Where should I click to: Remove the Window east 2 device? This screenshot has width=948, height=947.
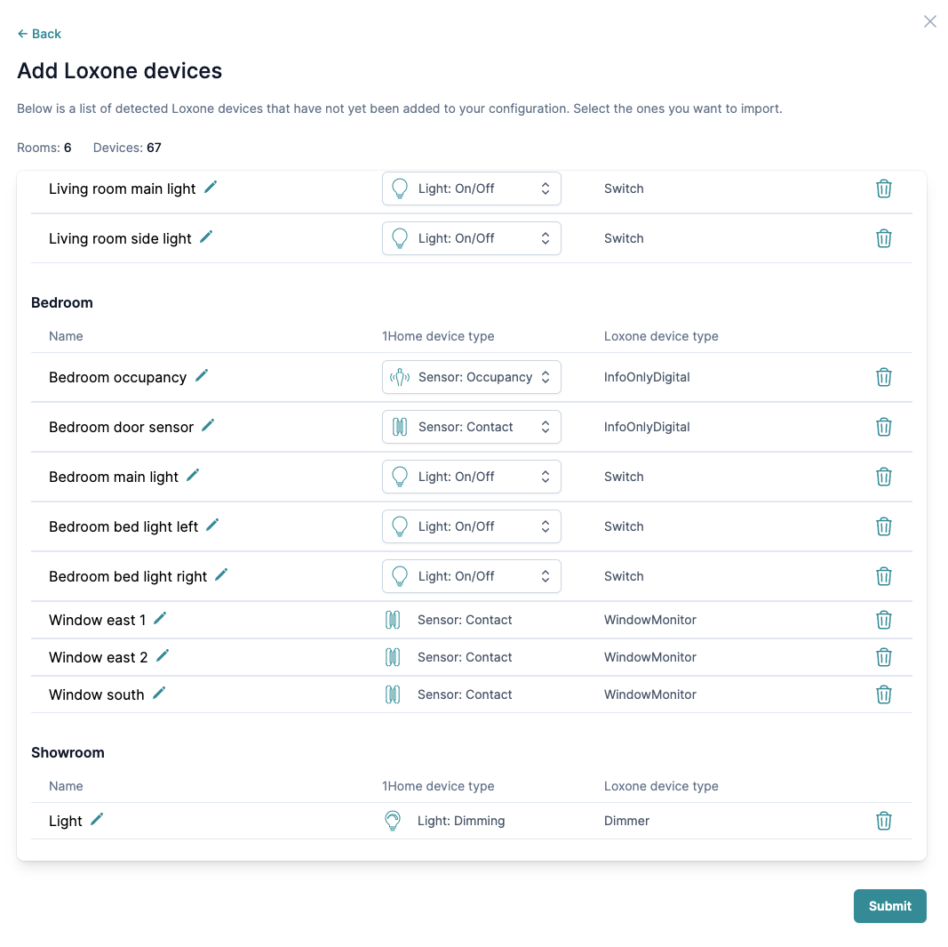tap(883, 657)
